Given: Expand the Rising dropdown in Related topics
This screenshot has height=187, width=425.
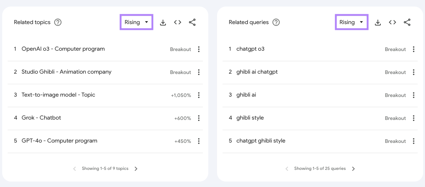Looking at the screenshot, I should click(x=136, y=22).
